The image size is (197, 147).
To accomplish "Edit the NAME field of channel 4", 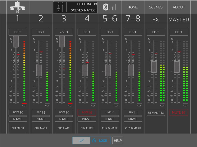I will [87, 119].
